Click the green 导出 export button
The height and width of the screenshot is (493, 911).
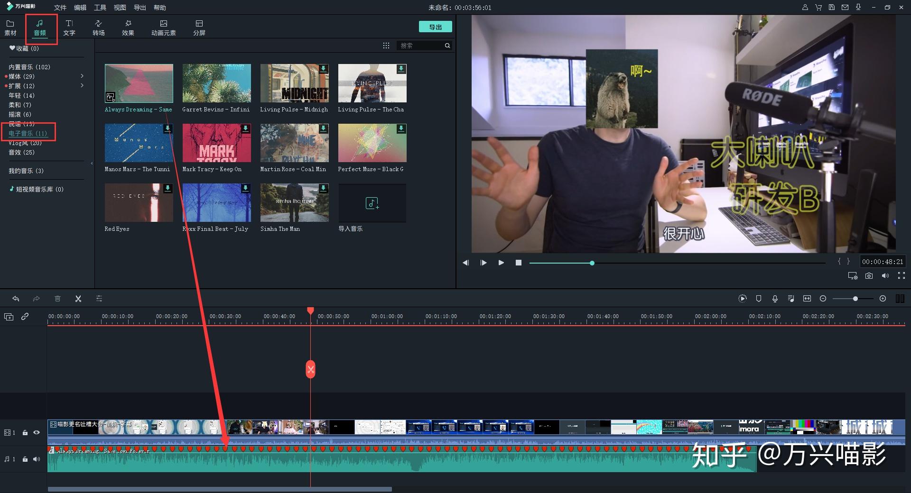coord(436,27)
